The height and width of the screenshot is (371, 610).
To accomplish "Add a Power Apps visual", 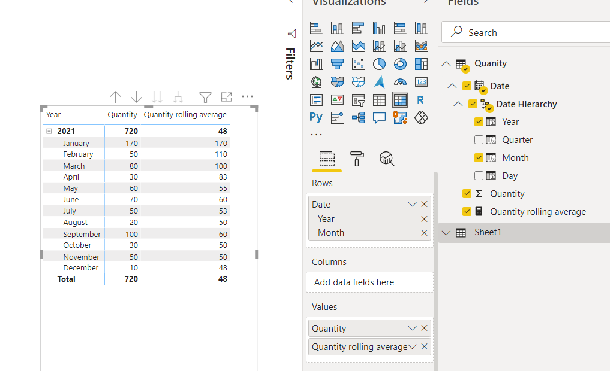I will [x=421, y=118].
